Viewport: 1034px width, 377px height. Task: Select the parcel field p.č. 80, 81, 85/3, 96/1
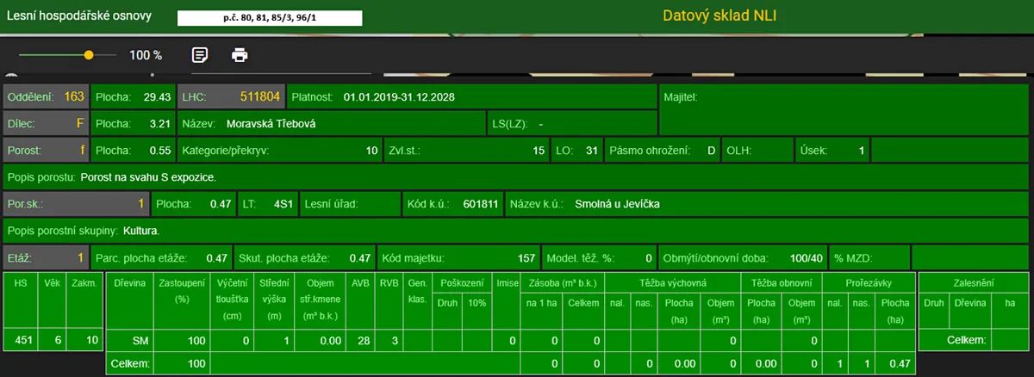[x=270, y=16]
